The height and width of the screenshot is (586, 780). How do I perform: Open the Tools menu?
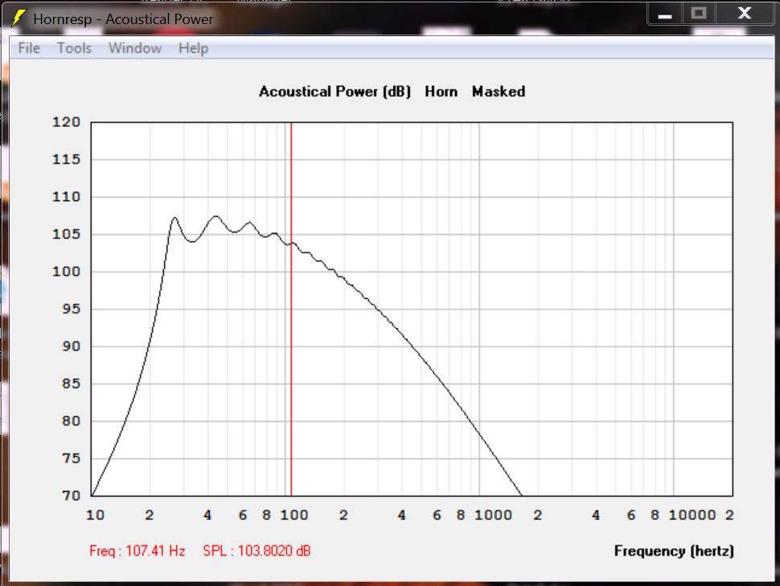(x=74, y=48)
